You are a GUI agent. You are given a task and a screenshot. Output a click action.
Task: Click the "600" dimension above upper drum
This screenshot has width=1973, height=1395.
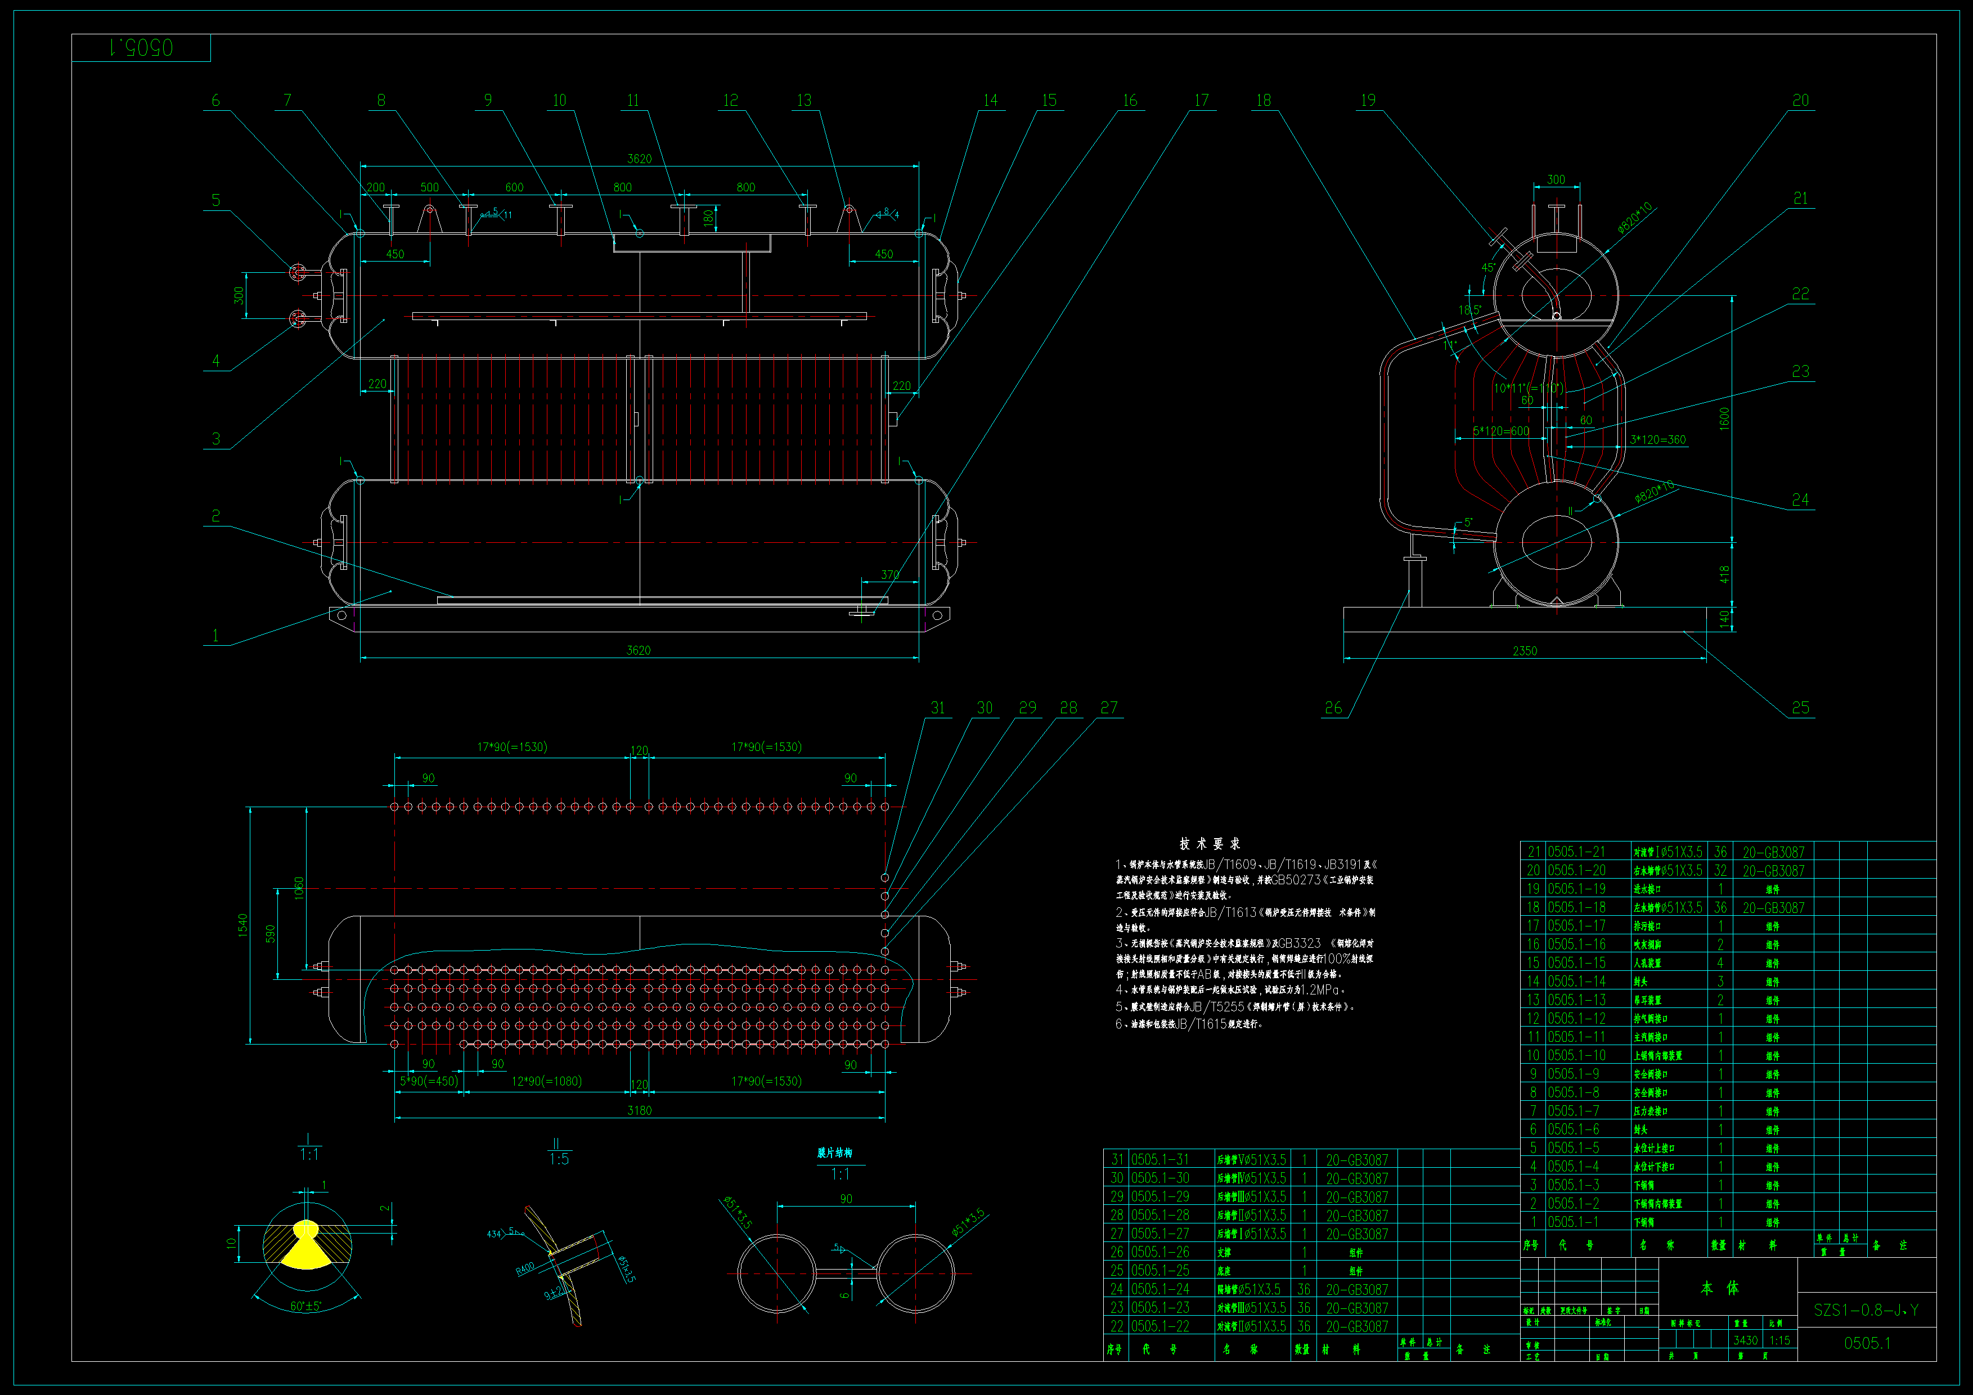514,187
